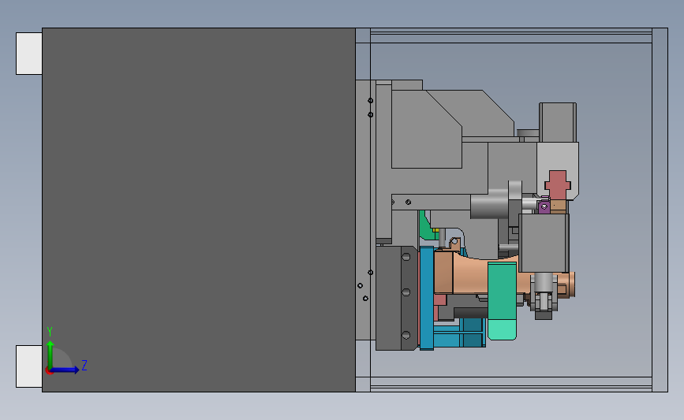The width and height of the screenshot is (684, 420).
Task: Select the blue vertical plate
Action: click(x=427, y=298)
